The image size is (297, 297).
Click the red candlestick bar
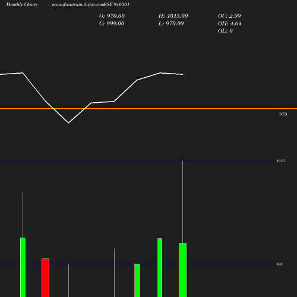click(x=46, y=277)
